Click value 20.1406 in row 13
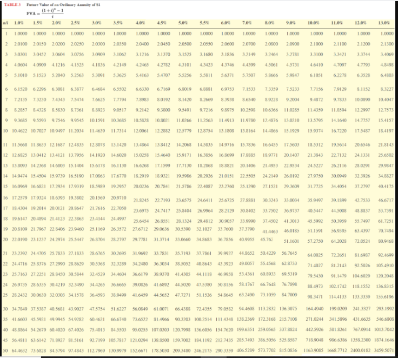This screenshot has width=398, height=358. pos(248,165)
